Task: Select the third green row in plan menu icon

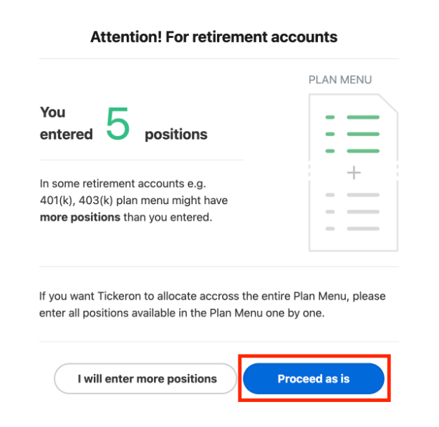Action: tap(352, 151)
